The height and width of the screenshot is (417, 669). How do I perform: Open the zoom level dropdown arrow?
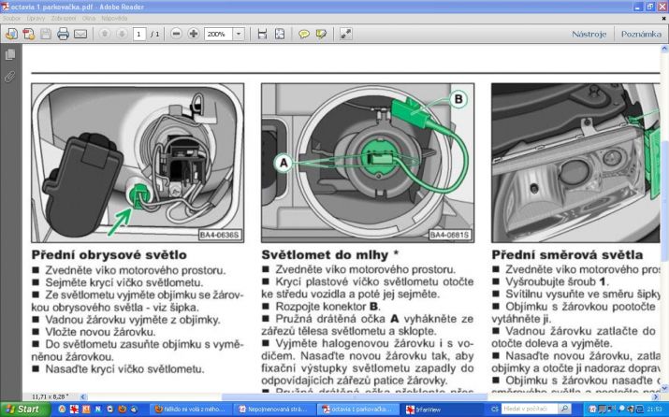[x=239, y=34]
